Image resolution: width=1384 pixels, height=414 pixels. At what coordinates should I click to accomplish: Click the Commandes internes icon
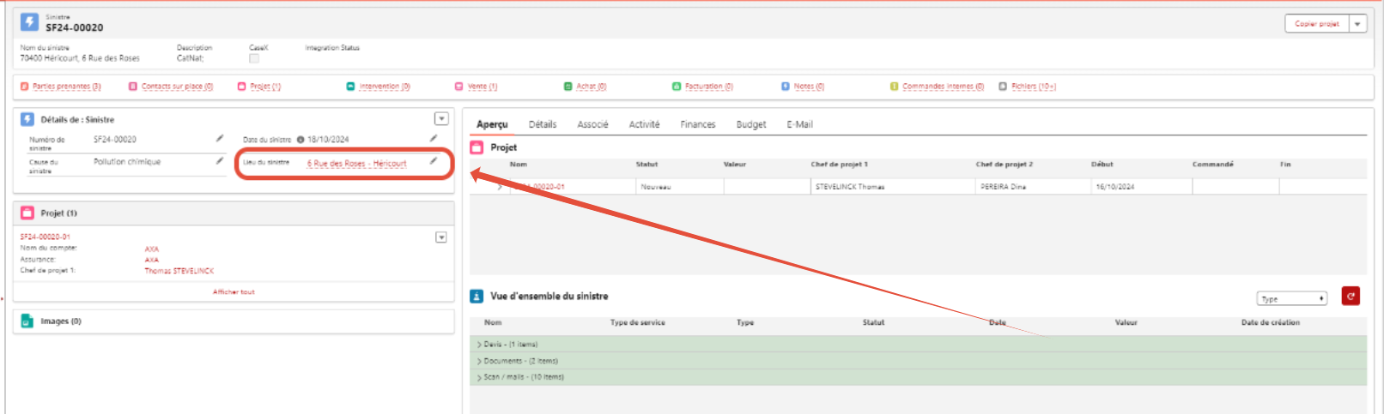point(894,87)
